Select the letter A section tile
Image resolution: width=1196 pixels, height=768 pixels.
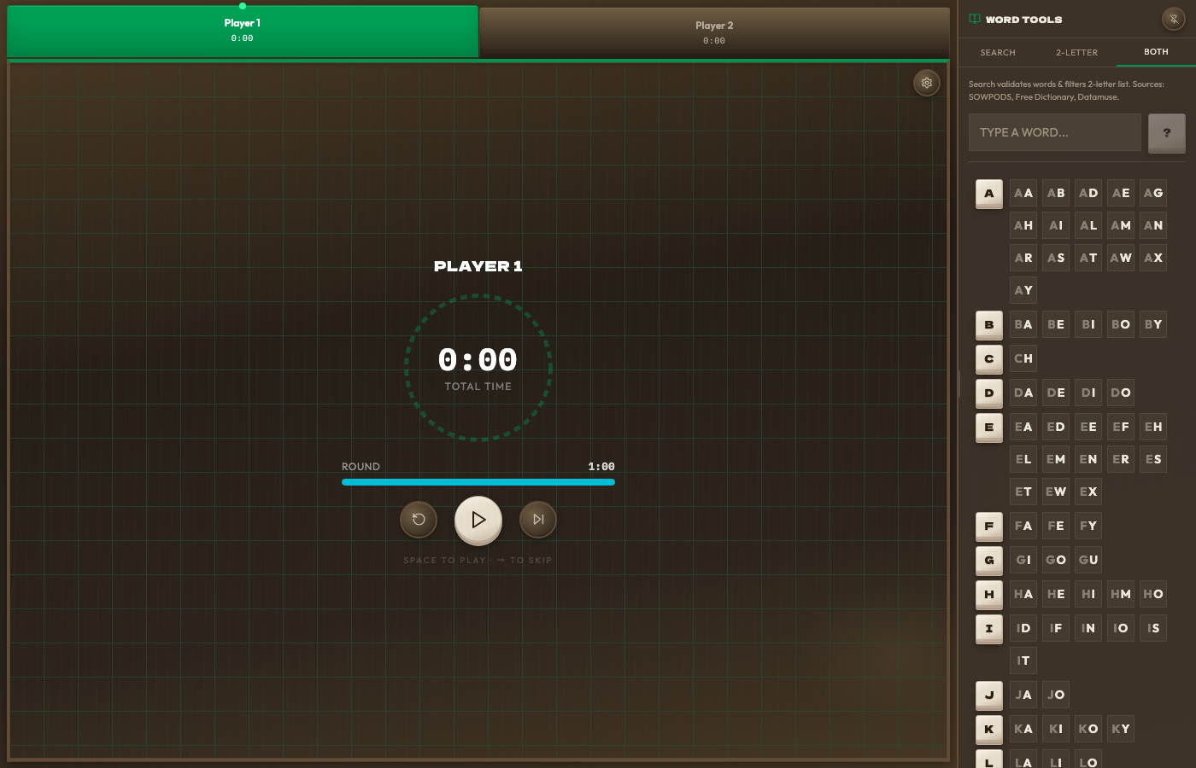[x=988, y=193]
